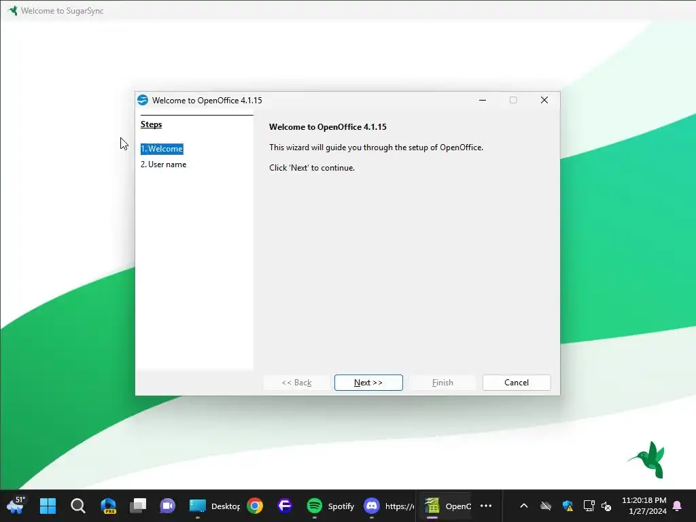This screenshot has width=696, height=522.
Task: Minimize the OpenOffice wizard window
Action: tap(483, 101)
